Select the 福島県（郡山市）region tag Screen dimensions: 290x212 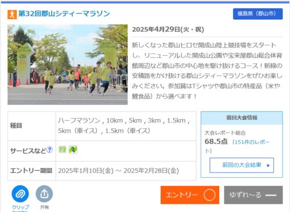point(258,14)
